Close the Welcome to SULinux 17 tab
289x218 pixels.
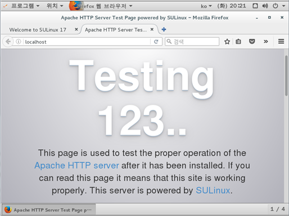76,29
